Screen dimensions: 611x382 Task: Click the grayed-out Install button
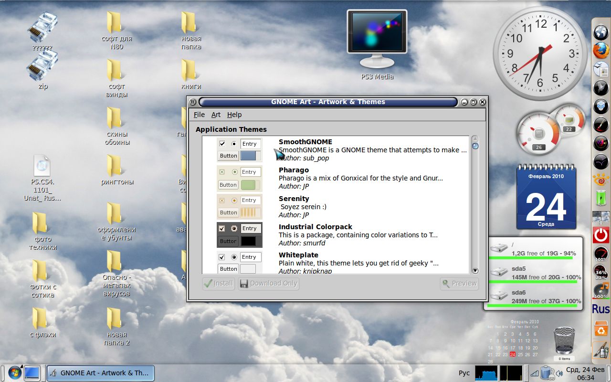tap(218, 283)
